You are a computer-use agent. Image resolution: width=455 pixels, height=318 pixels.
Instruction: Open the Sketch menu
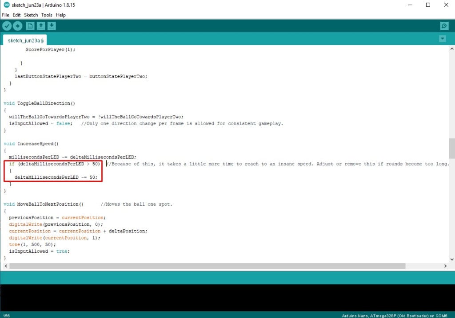31,15
